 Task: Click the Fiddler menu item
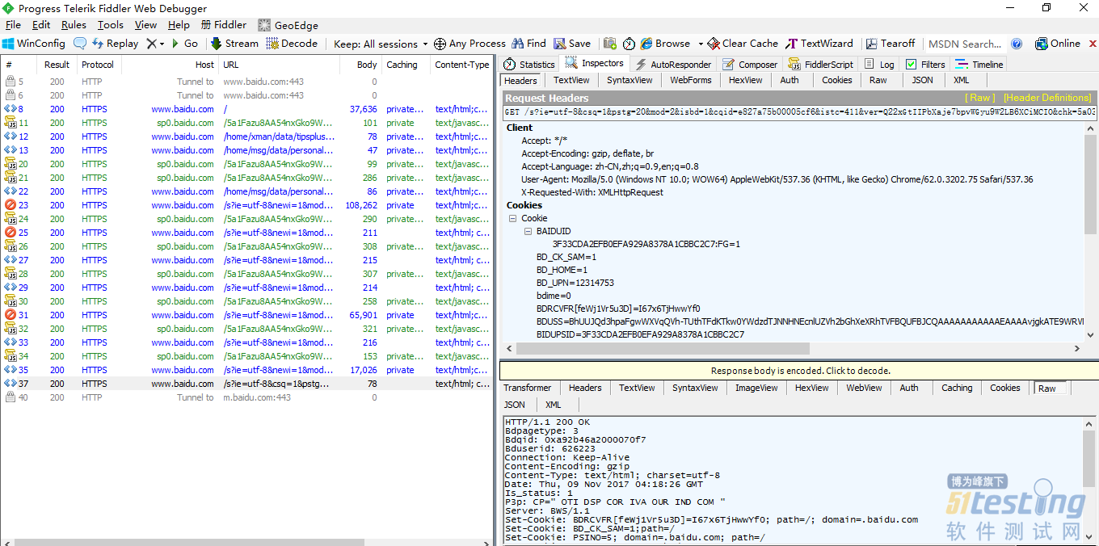(x=224, y=25)
